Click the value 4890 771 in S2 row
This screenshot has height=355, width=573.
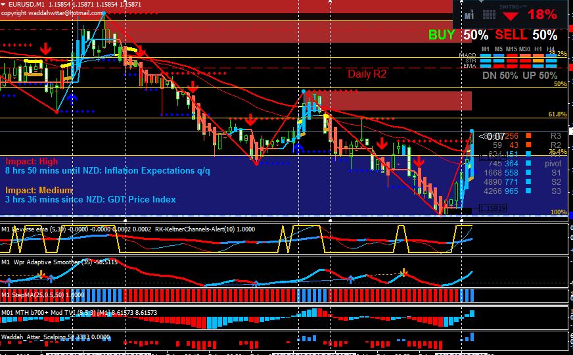[501, 181]
